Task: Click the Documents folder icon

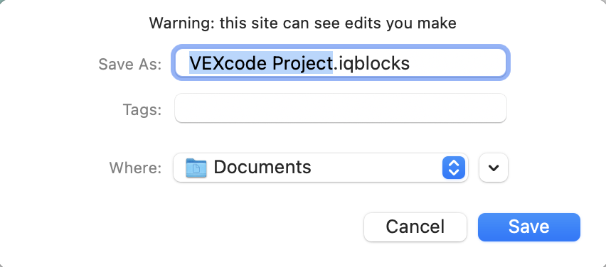Action: pos(196,168)
